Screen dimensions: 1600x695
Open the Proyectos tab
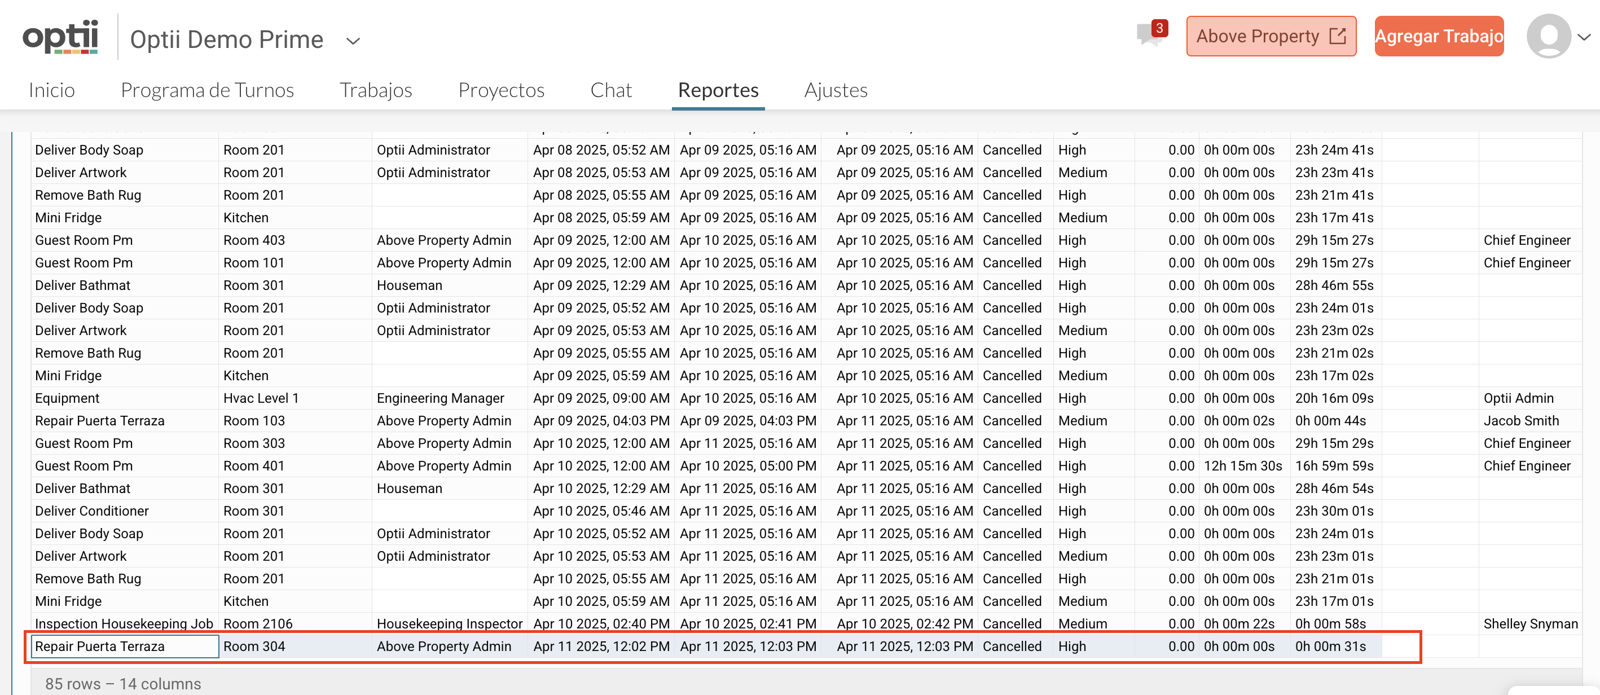pyautogui.click(x=500, y=90)
